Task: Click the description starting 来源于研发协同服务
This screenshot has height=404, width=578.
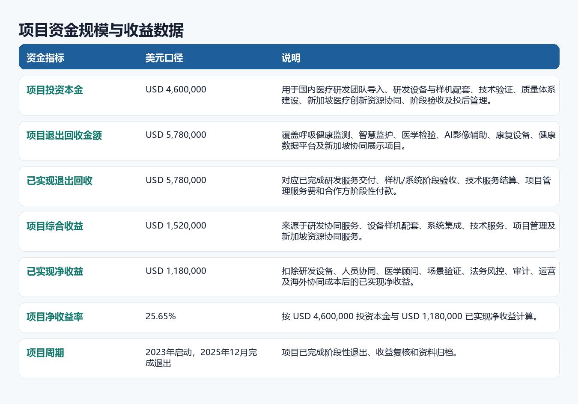Action: click(418, 231)
